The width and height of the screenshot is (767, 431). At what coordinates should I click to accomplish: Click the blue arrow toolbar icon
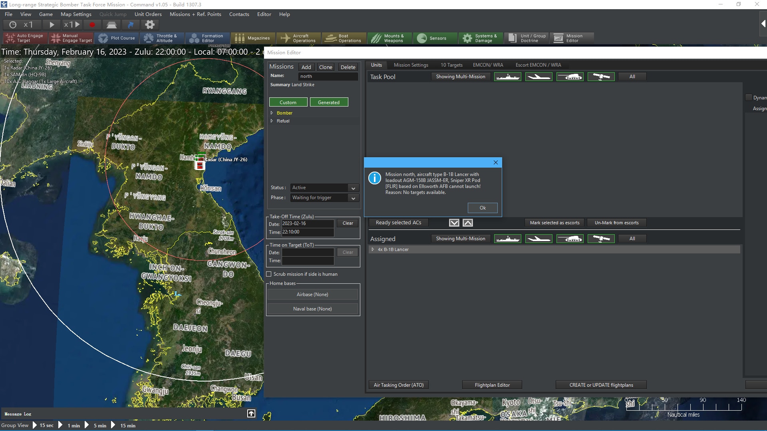[131, 25]
